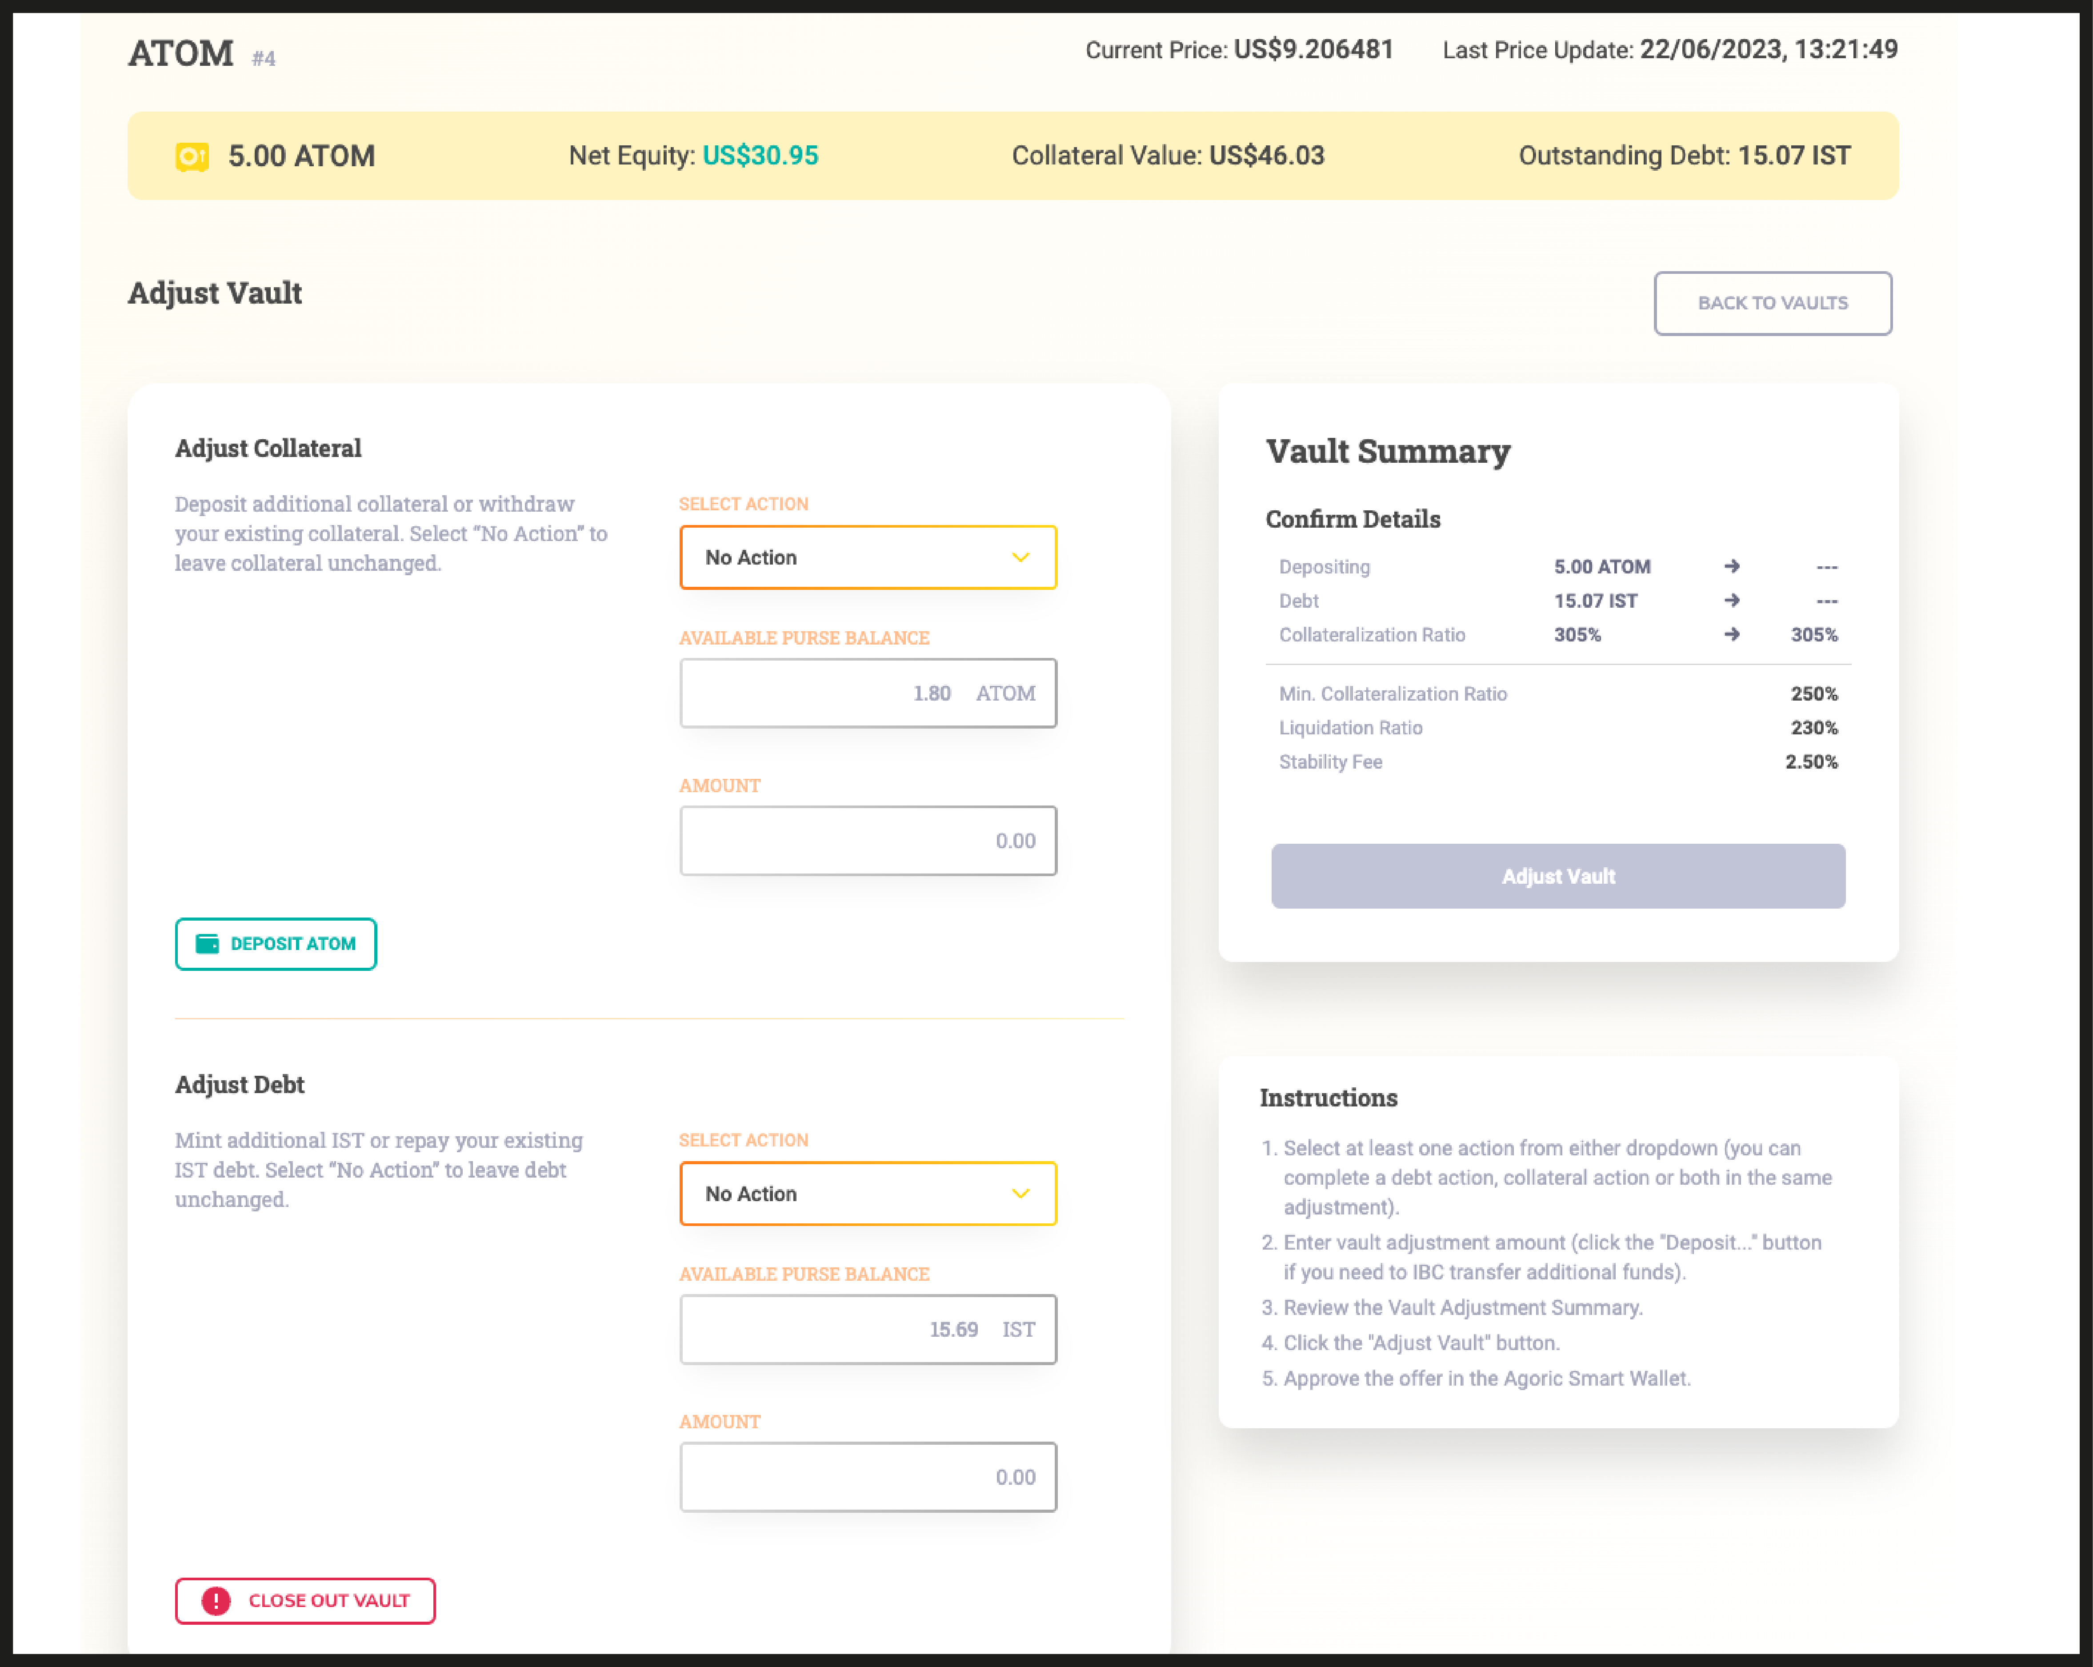Click the red exclamation icon on Close Out Vault
The width and height of the screenshot is (2093, 1667).
(x=216, y=1600)
